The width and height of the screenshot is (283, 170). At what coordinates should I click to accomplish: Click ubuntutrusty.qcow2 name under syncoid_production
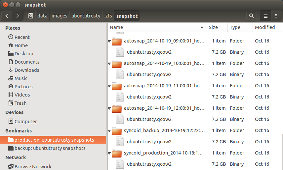149,164
